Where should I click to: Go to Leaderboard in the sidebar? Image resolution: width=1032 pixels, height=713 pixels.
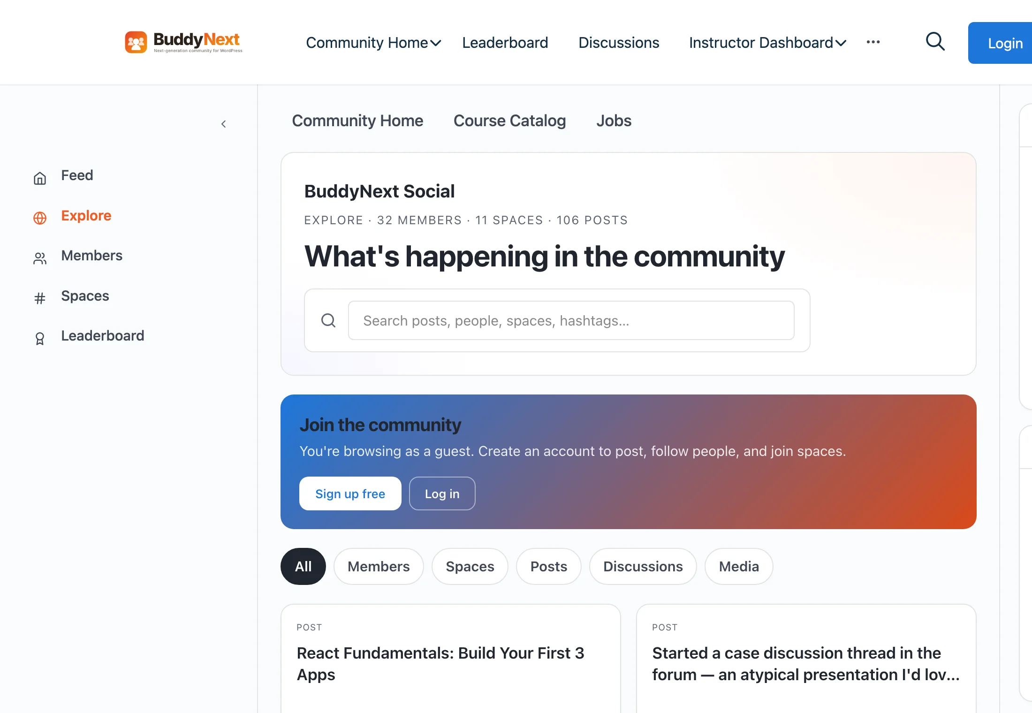coord(103,336)
